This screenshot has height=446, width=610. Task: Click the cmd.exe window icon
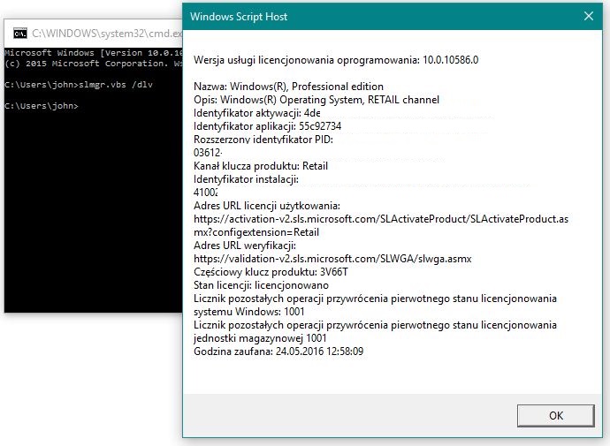20,34
